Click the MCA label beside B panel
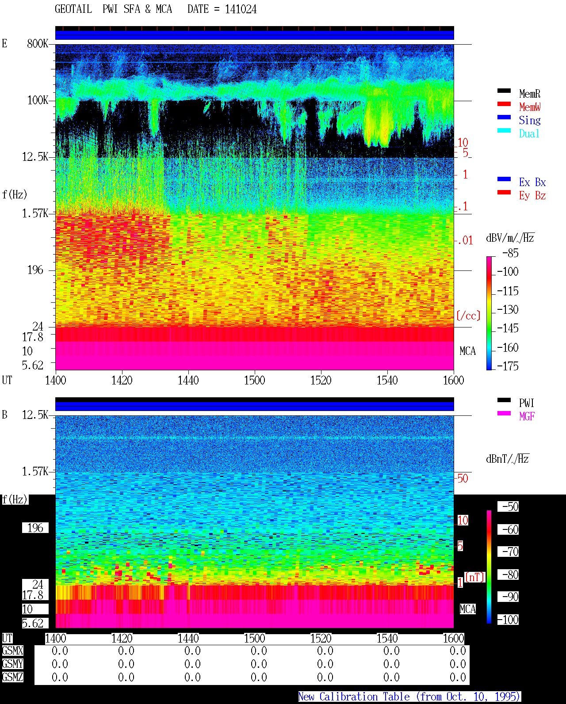566x704 pixels. [x=467, y=609]
